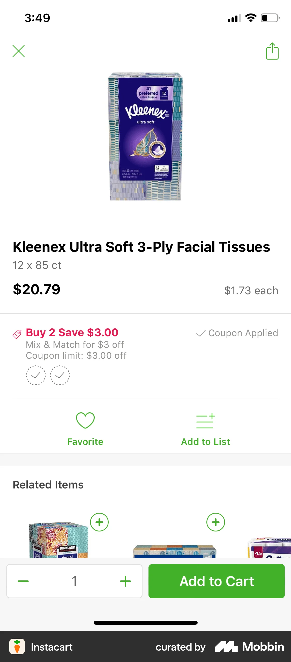Open the Buy 2 Save $3.00 offer
The width and height of the screenshot is (291, 662).
click(x=72, y=333)
